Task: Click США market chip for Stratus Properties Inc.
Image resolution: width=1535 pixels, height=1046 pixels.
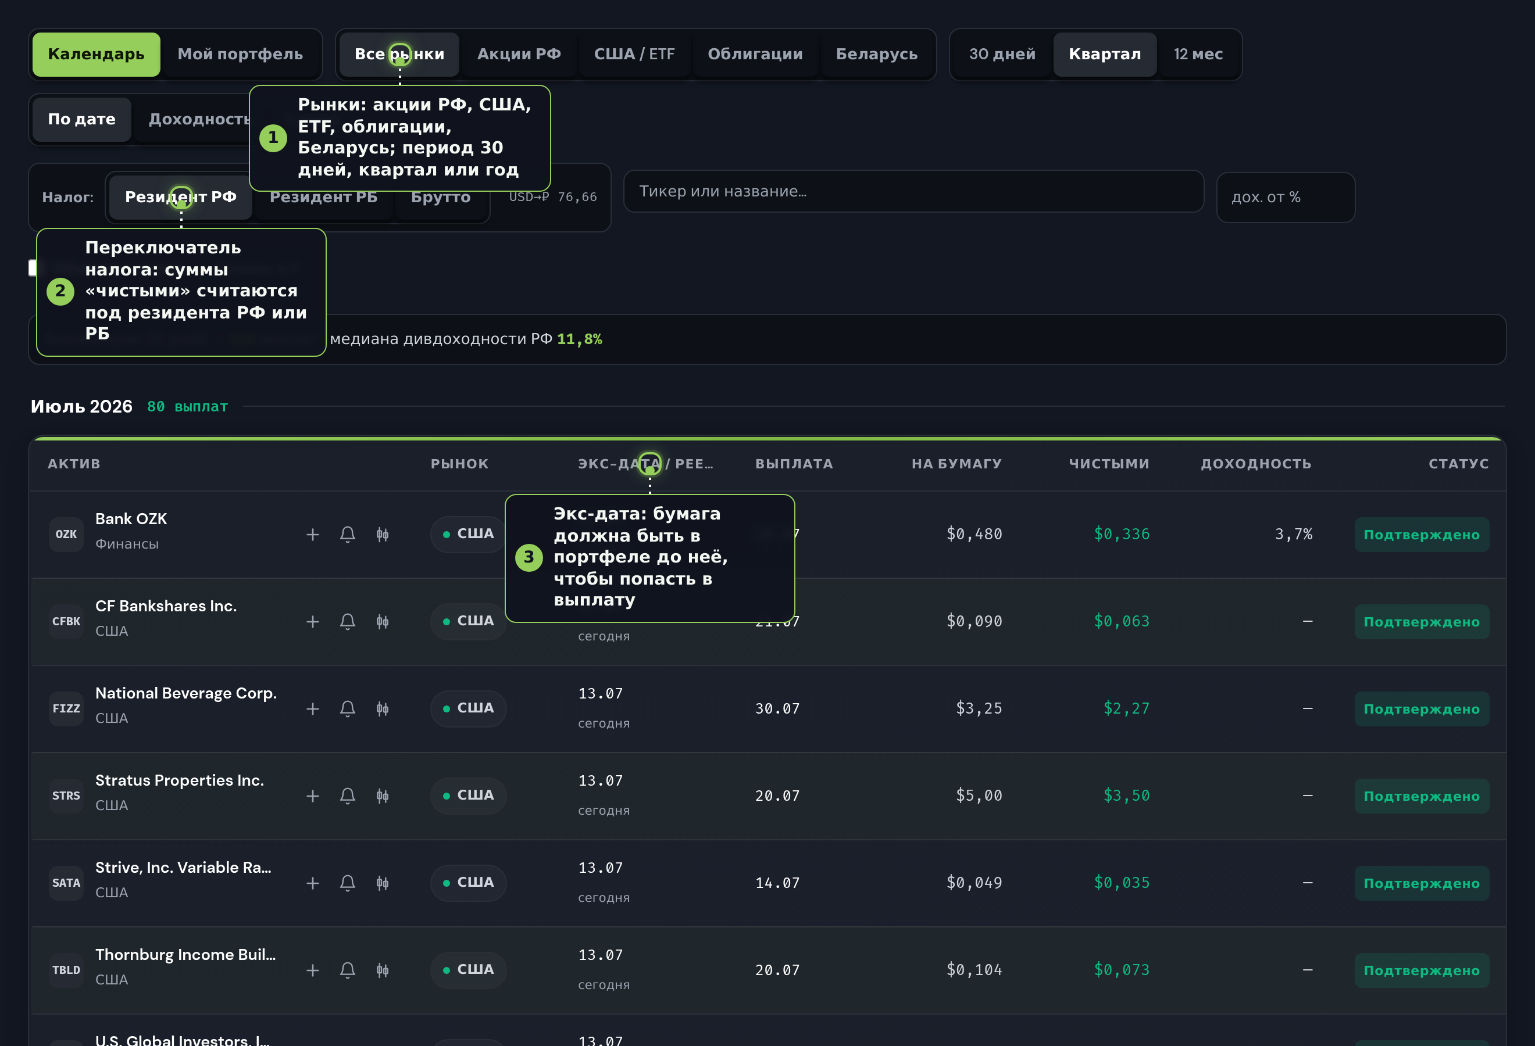Action: click(x=468, y=795)
